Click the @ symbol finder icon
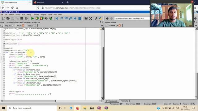198x111 pixels. click(26, 18)
